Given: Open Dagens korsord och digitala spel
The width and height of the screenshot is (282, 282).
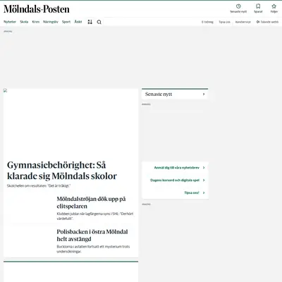Looking at the screenshot, I should tap(175, 180).
